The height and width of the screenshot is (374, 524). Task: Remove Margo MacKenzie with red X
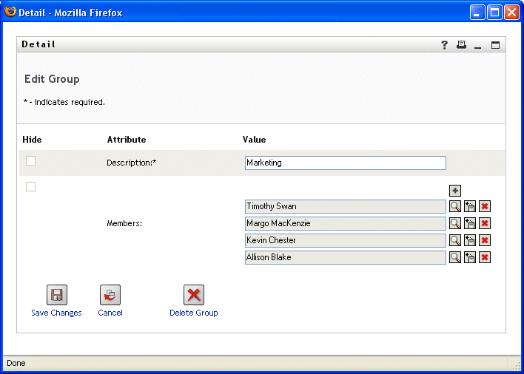tap(485, 223)
